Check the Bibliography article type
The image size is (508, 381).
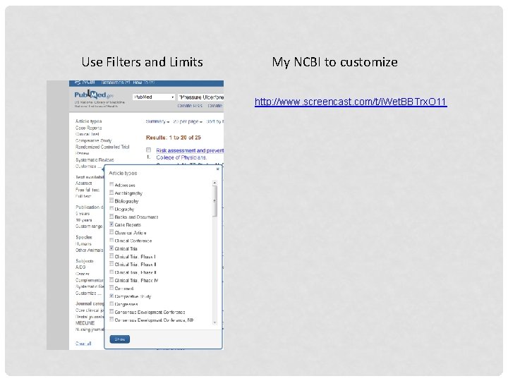pos(111,200)
